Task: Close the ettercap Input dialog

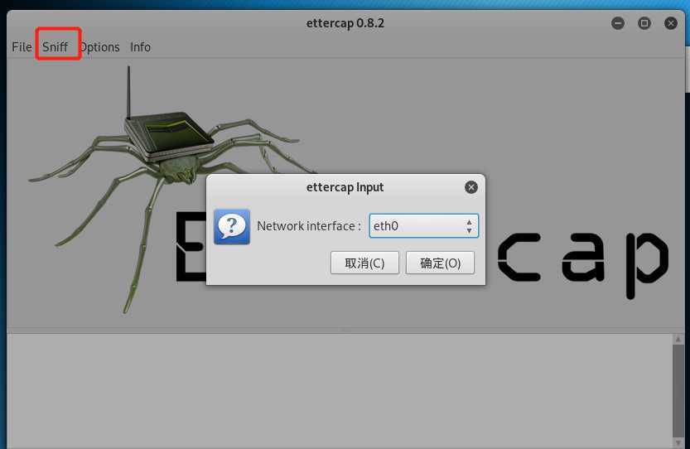Action: pos(470,187)
